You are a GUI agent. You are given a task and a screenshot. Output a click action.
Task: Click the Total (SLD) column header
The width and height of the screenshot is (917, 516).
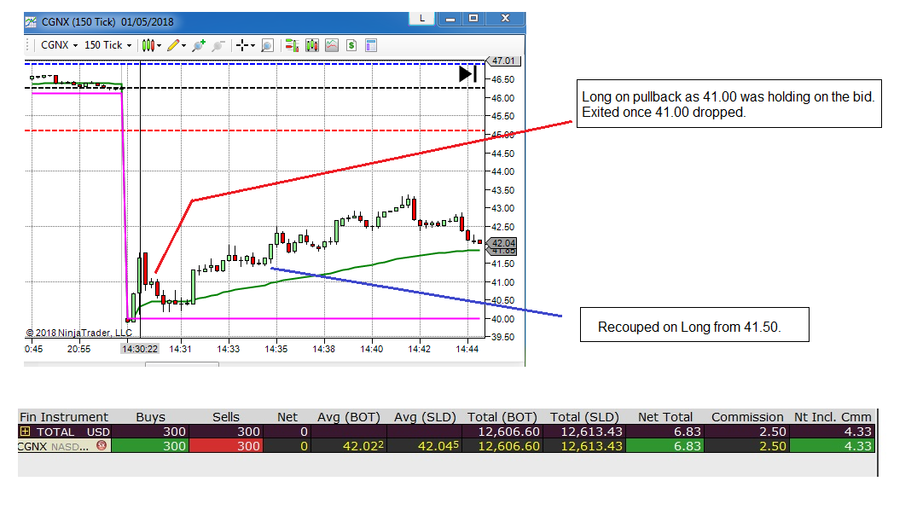(x=584, y=417)
